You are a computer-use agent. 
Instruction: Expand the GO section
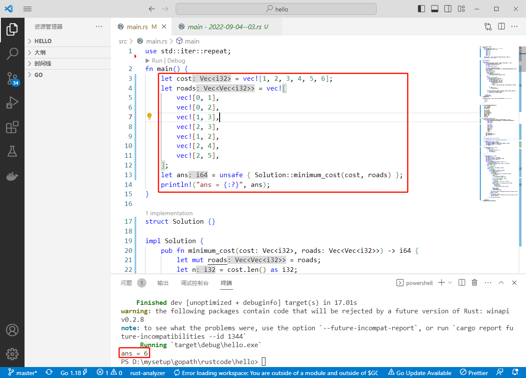pyautogui.click(x=68, y=75)
